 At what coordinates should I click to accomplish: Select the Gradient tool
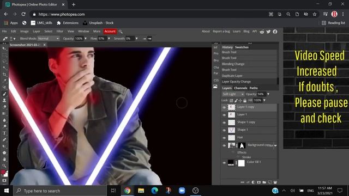point(4,114)
